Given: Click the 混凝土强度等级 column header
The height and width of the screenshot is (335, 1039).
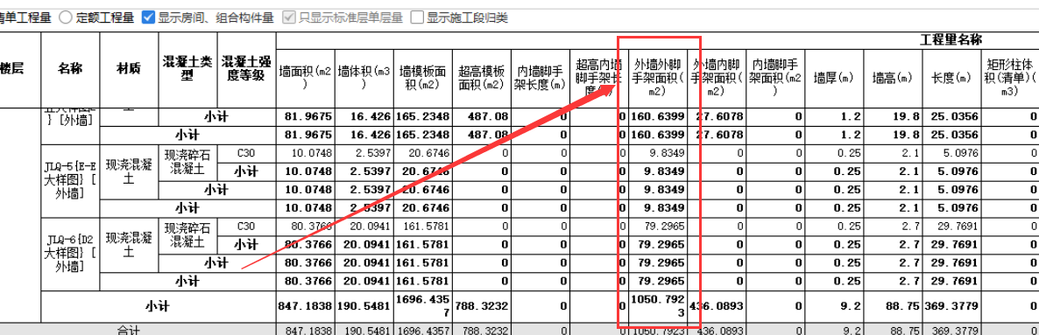Looking at the screenshot, I should (247, 68).
